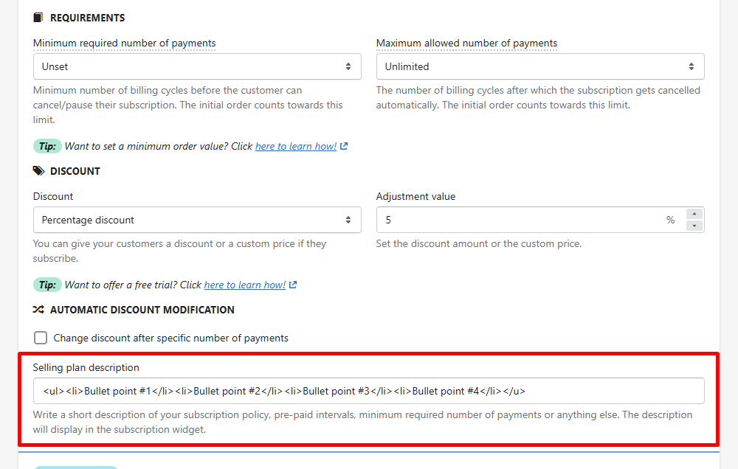Click the Maximum allowed number of payments label
The height and width of the screenshot is (469, 738).
(467, 44)
